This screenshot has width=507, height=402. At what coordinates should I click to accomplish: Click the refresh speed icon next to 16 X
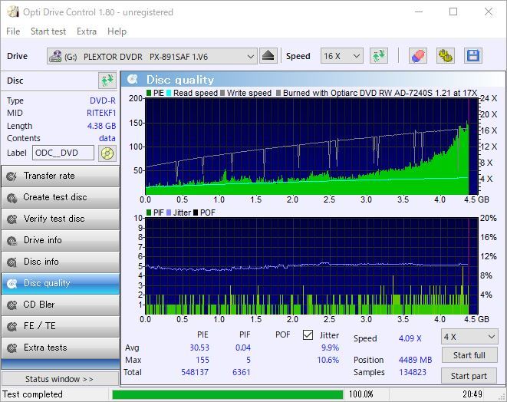click(x=379, y=56)
